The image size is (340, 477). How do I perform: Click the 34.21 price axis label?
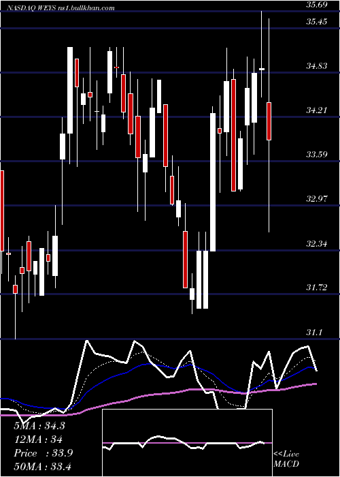pos(316,110)
